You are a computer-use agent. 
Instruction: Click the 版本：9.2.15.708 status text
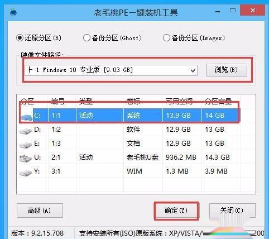click(x=37, y=233)
